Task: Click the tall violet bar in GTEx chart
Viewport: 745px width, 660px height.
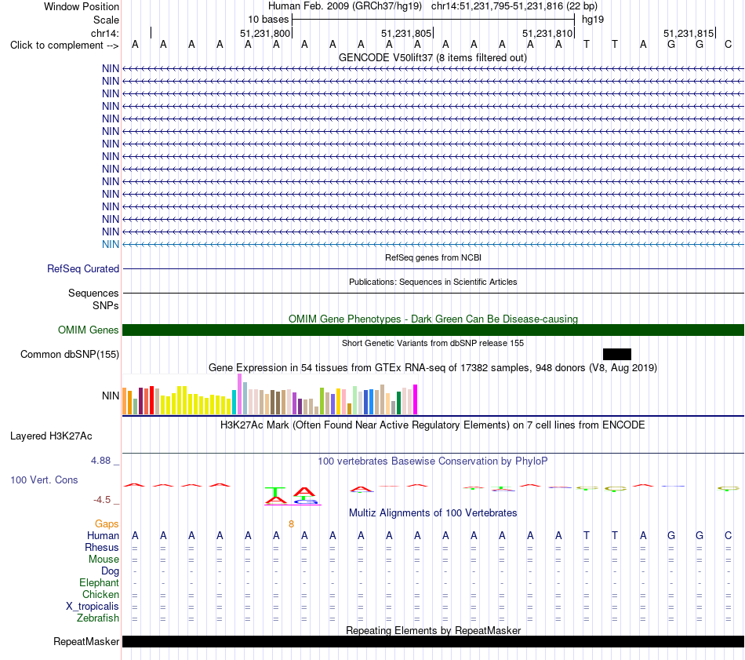Action: click(239, 394)
